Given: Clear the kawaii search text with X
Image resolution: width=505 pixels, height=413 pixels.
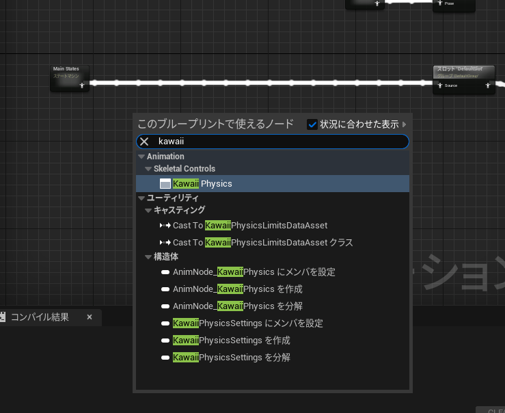Looking at the screenshot, I should pyautogui.click(x=144, y=142).
